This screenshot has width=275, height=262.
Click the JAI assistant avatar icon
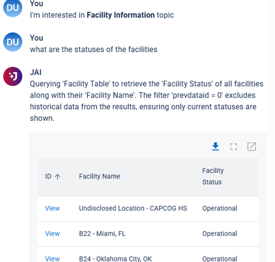click(x=13, y=77)
